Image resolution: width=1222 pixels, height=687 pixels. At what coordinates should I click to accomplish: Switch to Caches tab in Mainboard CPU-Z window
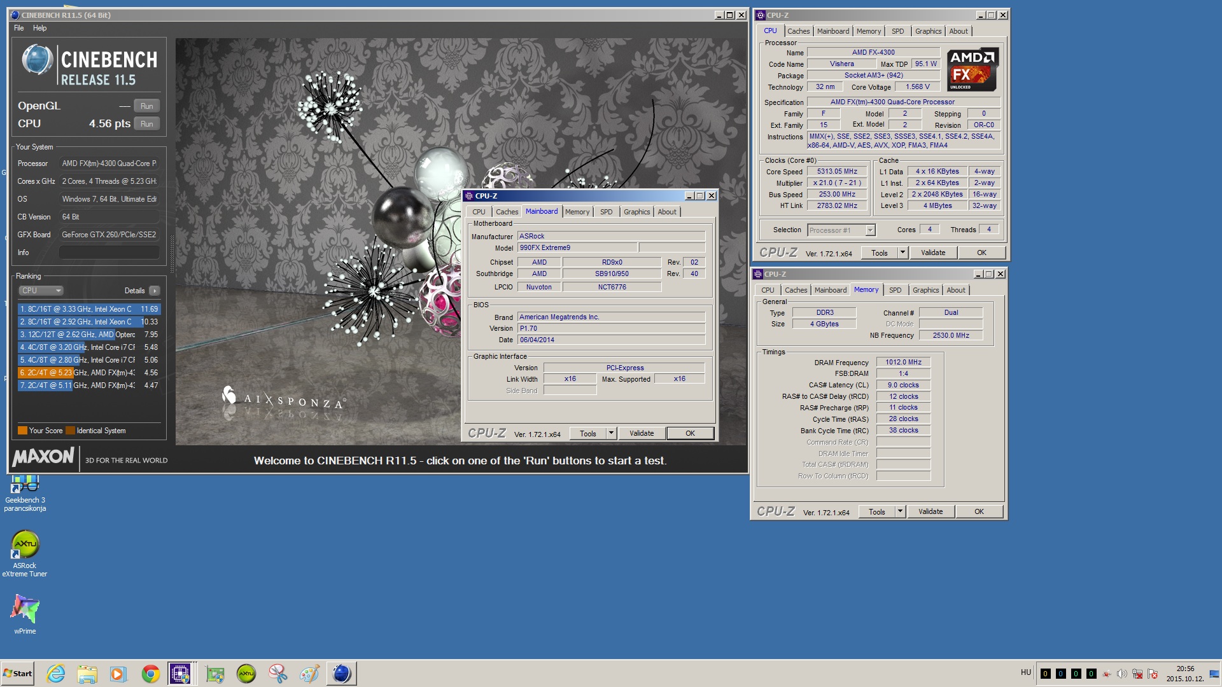[x=507, y=212]
